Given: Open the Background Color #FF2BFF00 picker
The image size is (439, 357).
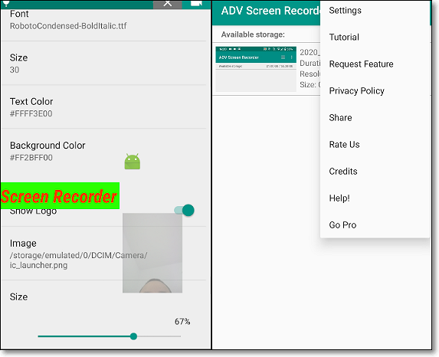Looking at the screenshot, I should [104, 151].
